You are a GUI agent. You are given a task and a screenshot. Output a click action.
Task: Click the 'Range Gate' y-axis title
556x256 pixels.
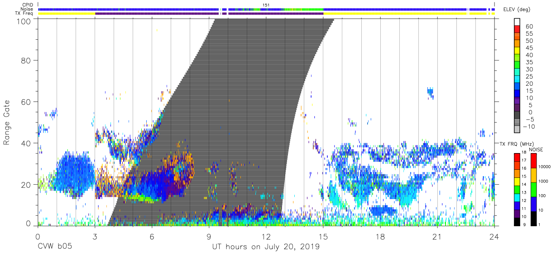[7, 122]
